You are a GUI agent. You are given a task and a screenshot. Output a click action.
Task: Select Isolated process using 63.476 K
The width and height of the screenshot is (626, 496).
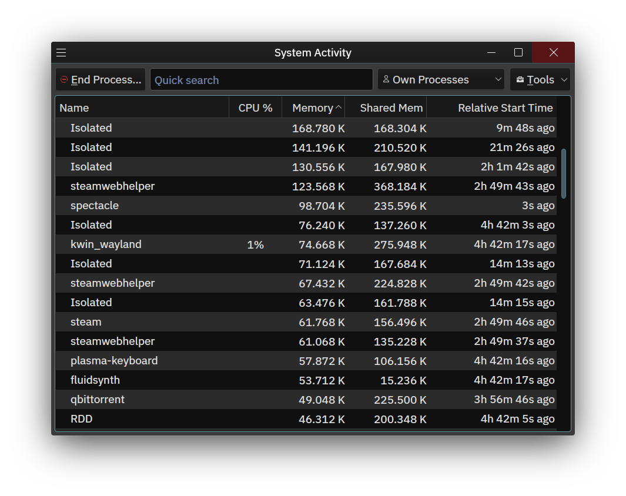pyautogui.click(x=306, y=303)
